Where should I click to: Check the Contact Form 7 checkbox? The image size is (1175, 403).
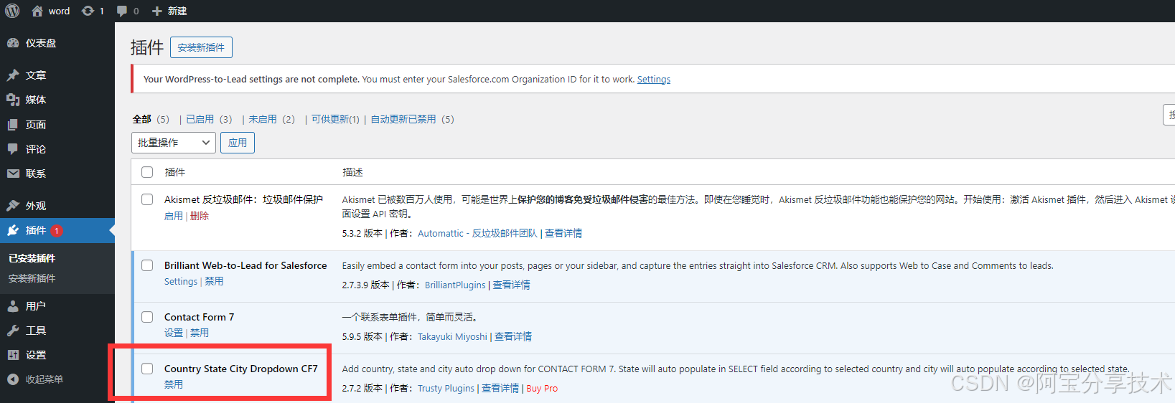147,317
